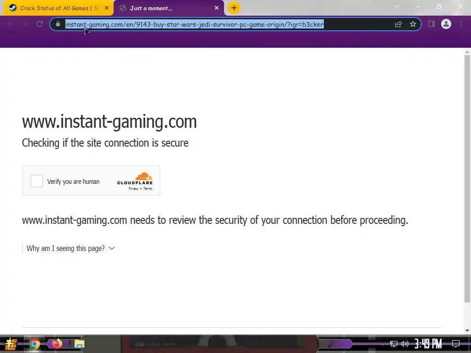Show hidden system tray icons
Viewport: 471px width, 353px height.
click(382, 344)
